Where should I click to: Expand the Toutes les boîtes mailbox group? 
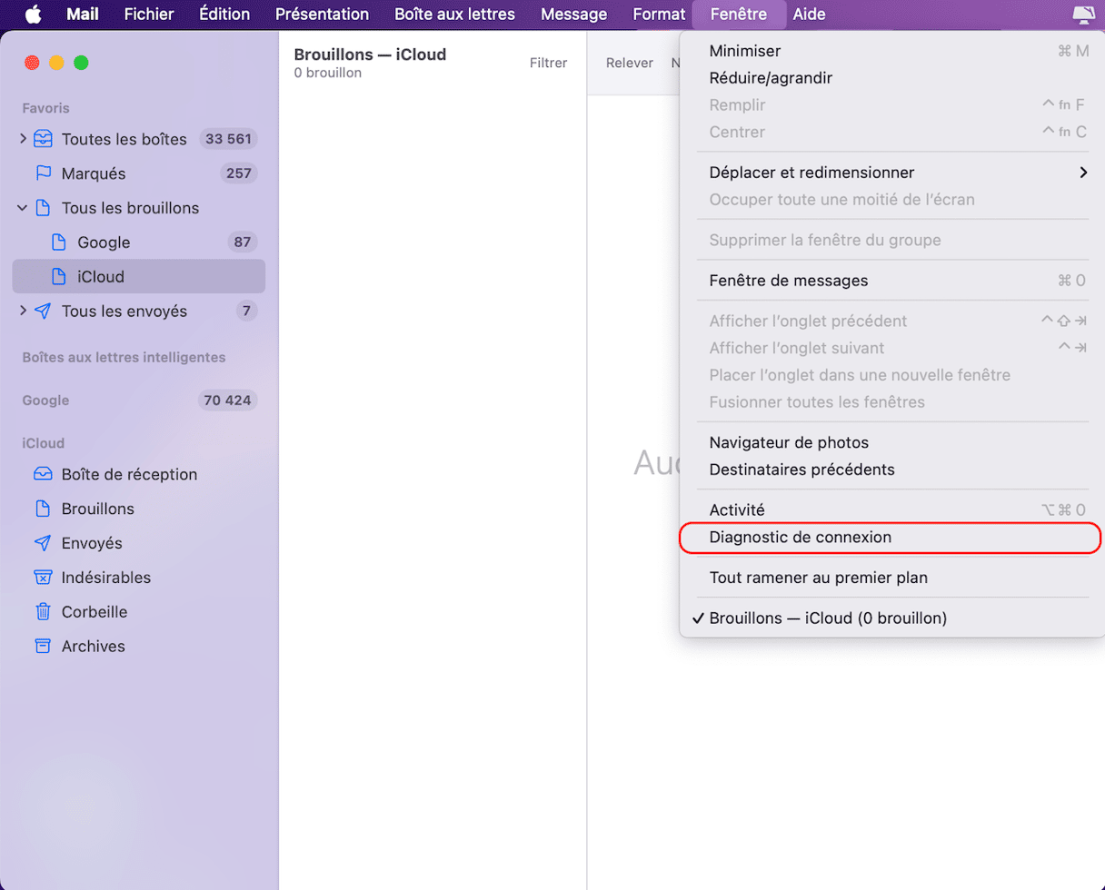click(x=23, y=139)
